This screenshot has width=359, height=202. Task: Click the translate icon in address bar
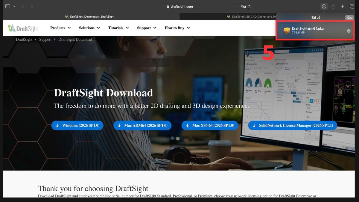point(243,6)
